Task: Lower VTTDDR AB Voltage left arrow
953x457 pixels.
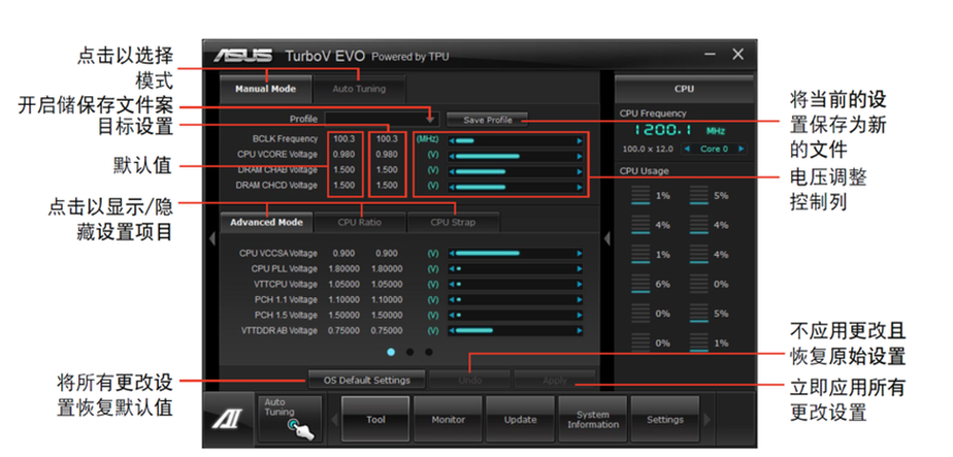Action: point(452,330)
